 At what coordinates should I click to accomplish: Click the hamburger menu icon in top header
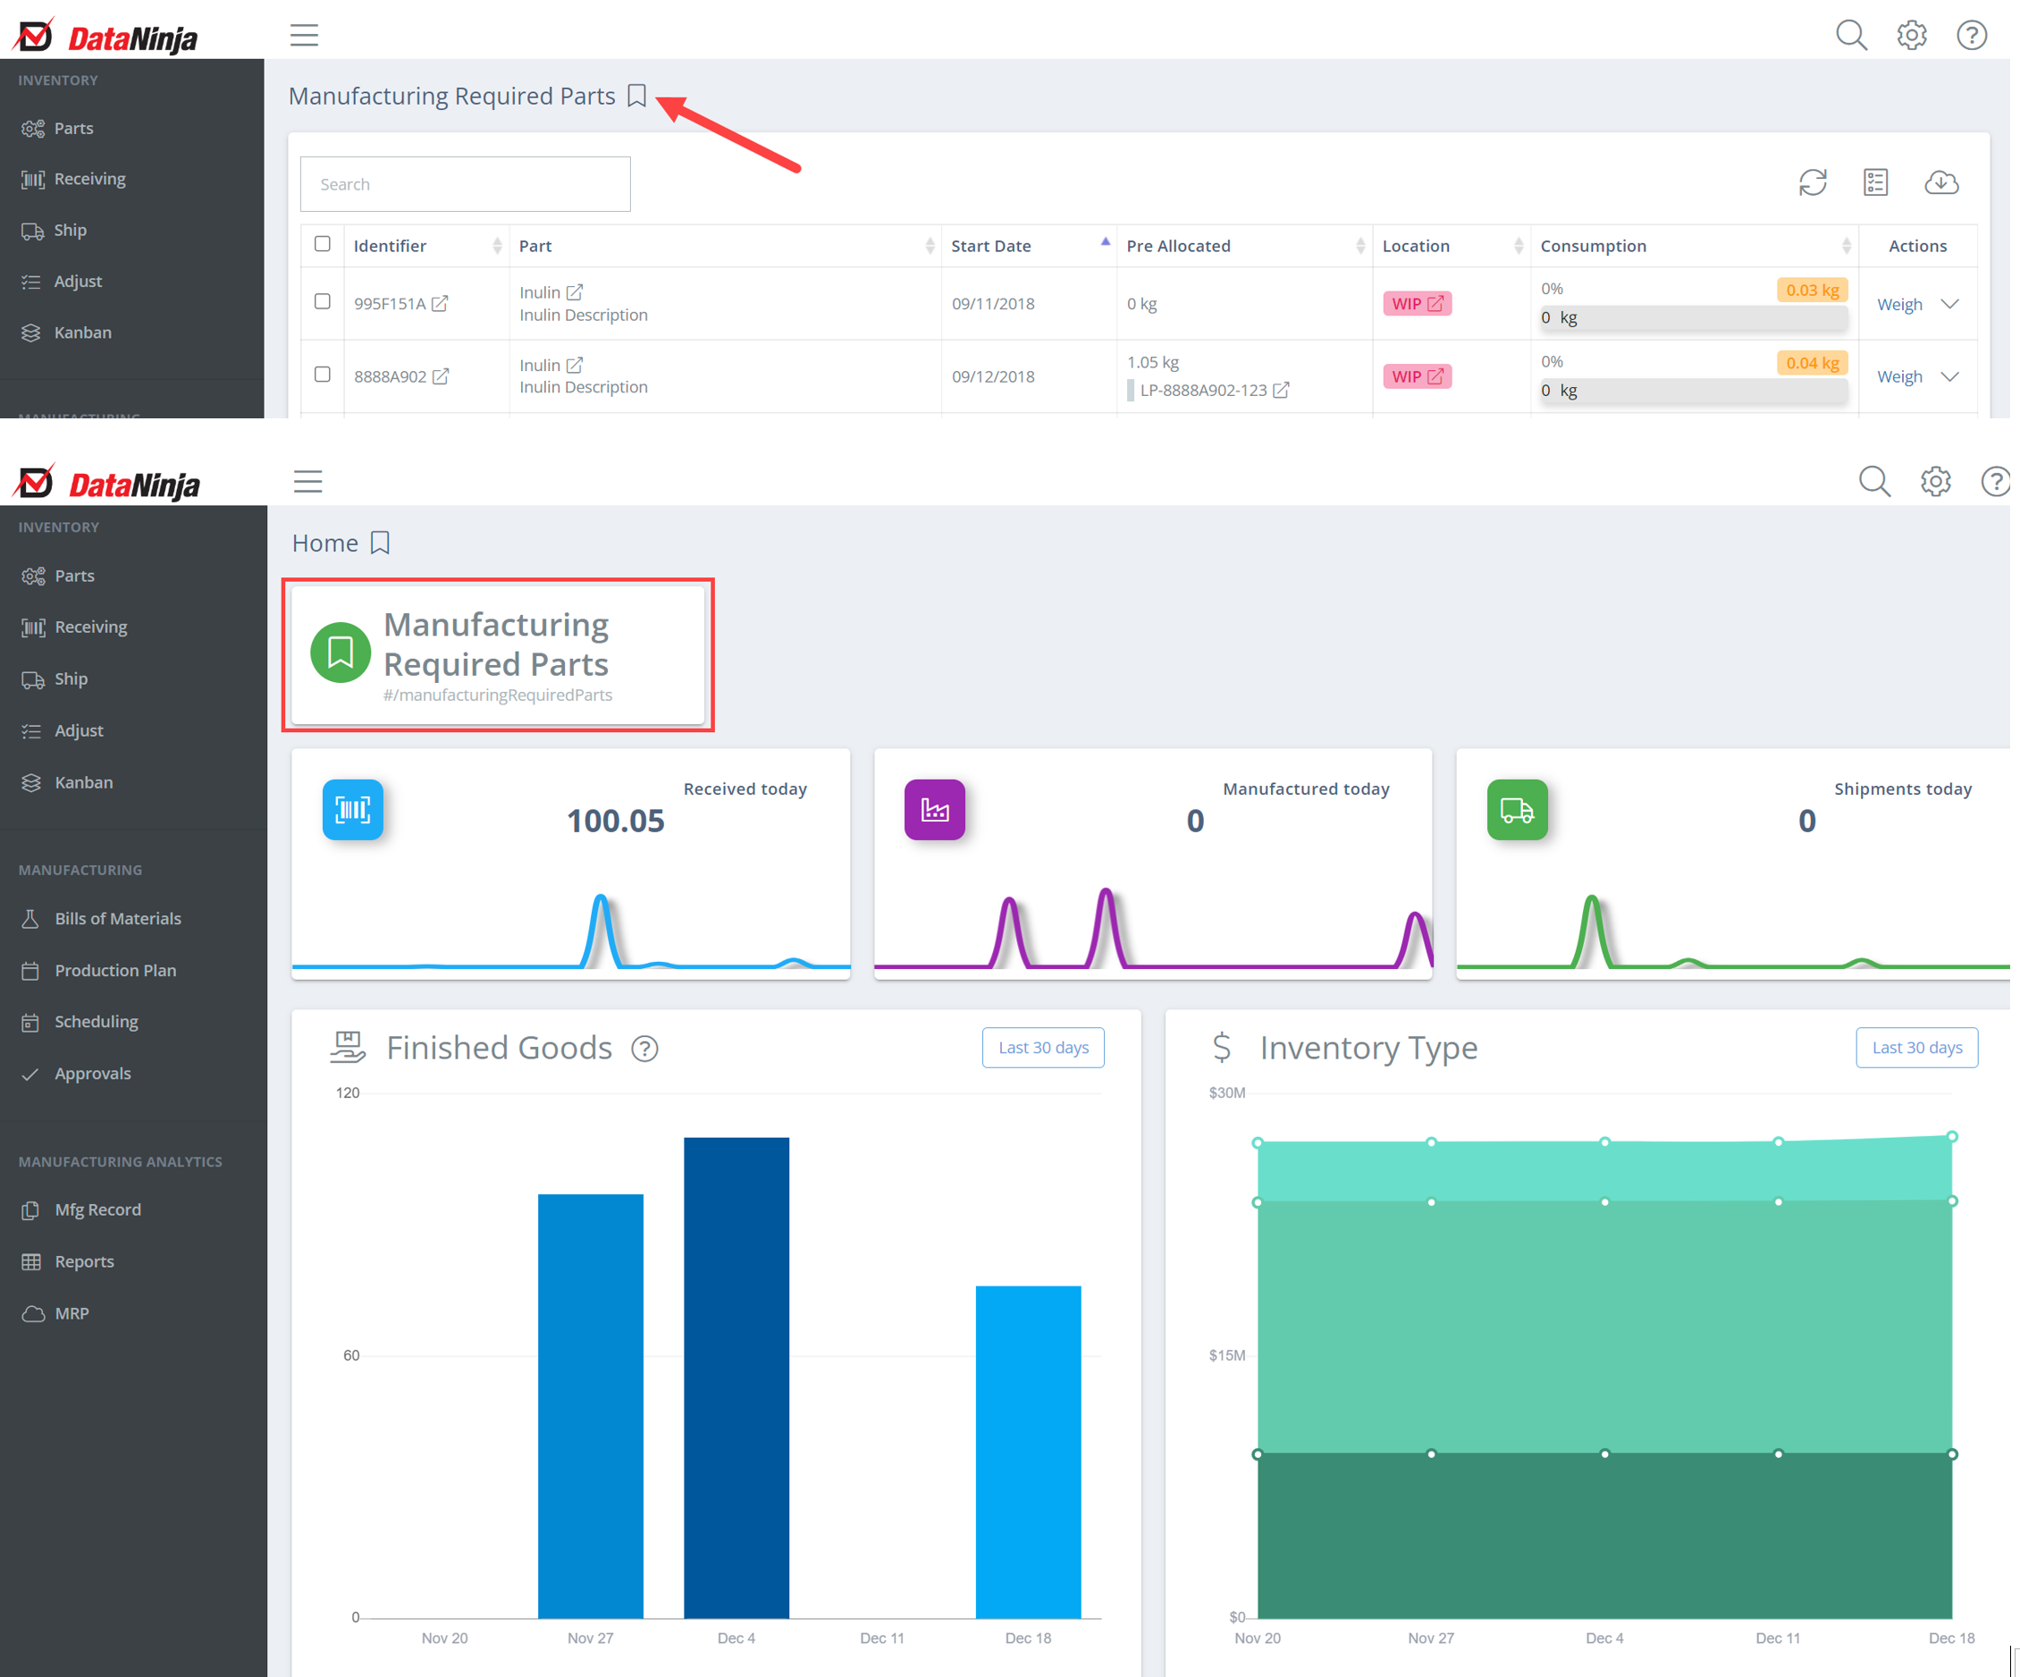click(304, 36)
